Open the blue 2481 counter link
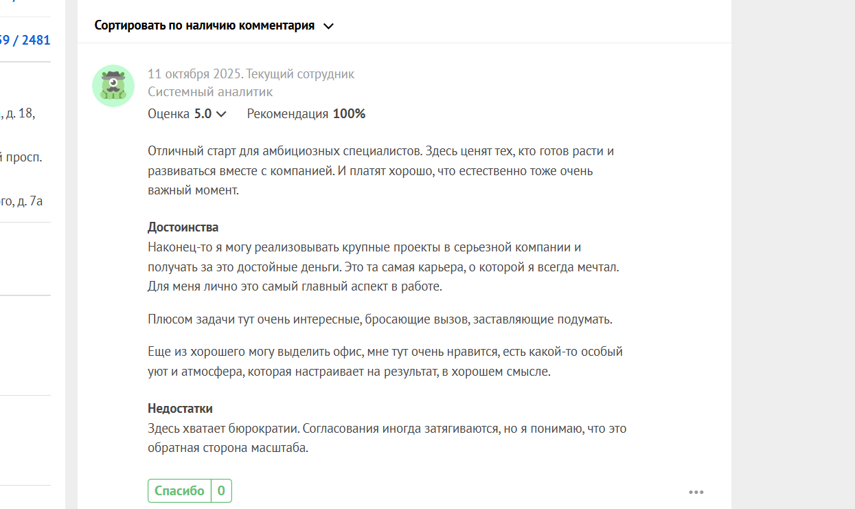 (36, 40)
